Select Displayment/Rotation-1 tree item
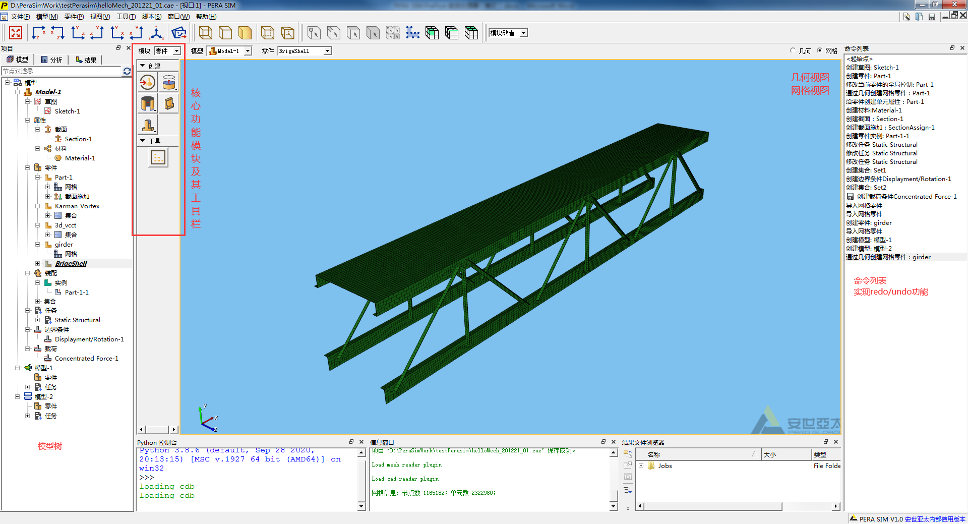The height and width of the screenshot is (524, 968). pos(89,339)
